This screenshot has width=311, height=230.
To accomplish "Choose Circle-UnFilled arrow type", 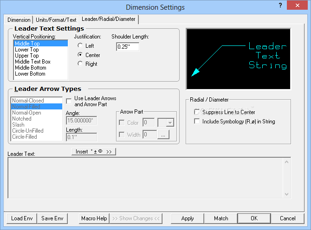I will pos(37,131).
